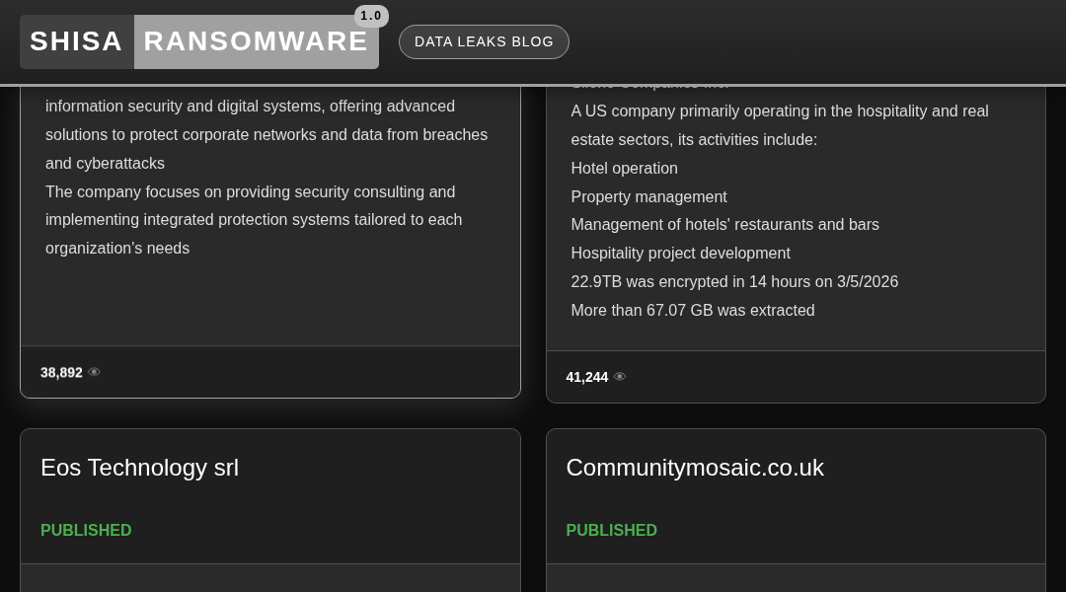Screen dimensions: 1066x592
Task: Click the text "organization's needs"
Action: [116, 248]
